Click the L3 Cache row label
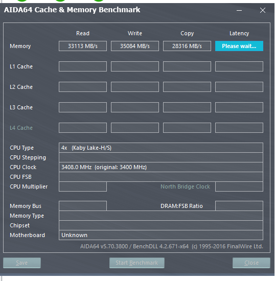The image size is (275, 281). coord(21,107)
